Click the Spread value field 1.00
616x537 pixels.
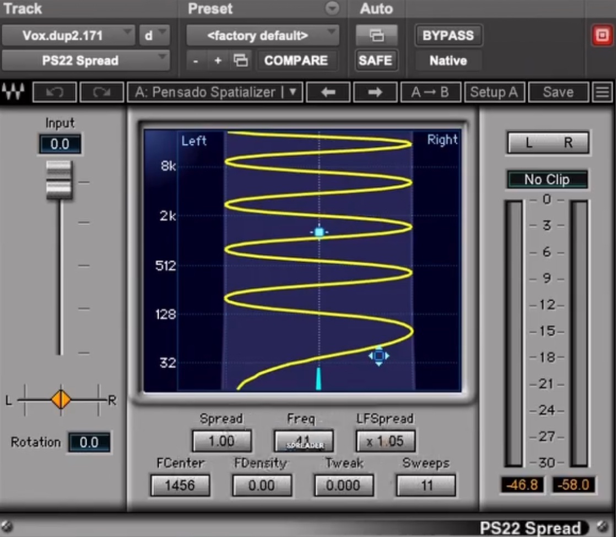coord(221,441)
